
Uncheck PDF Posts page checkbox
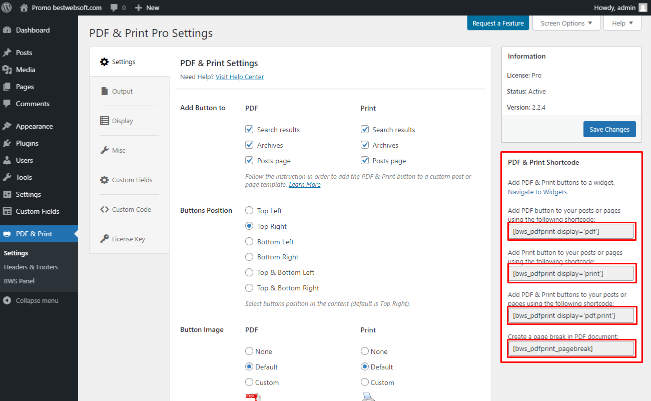[249, 160]
